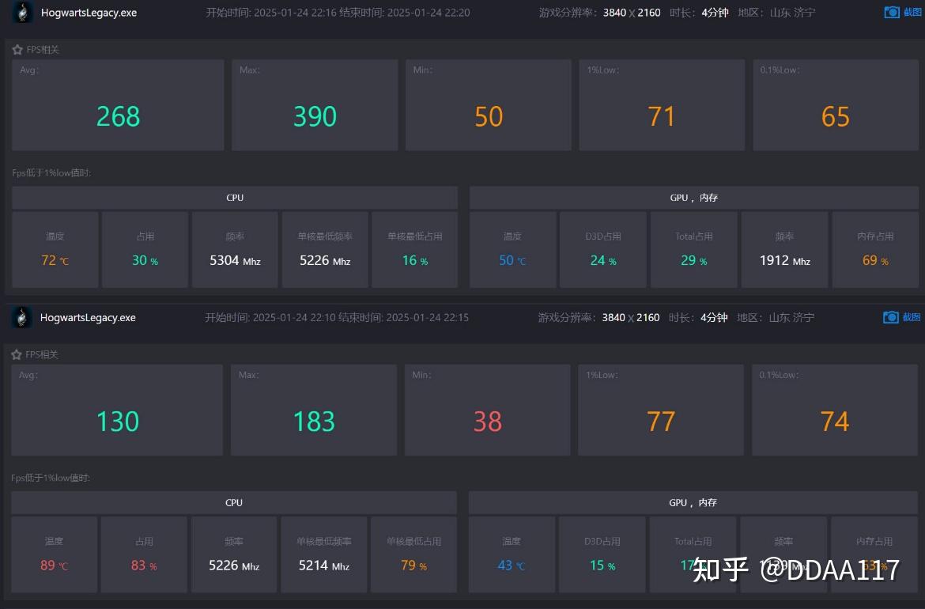Viewport: 925px width, 609px height.
Task: Click the Avg 268 FPS card
Action: coord(118,105)
